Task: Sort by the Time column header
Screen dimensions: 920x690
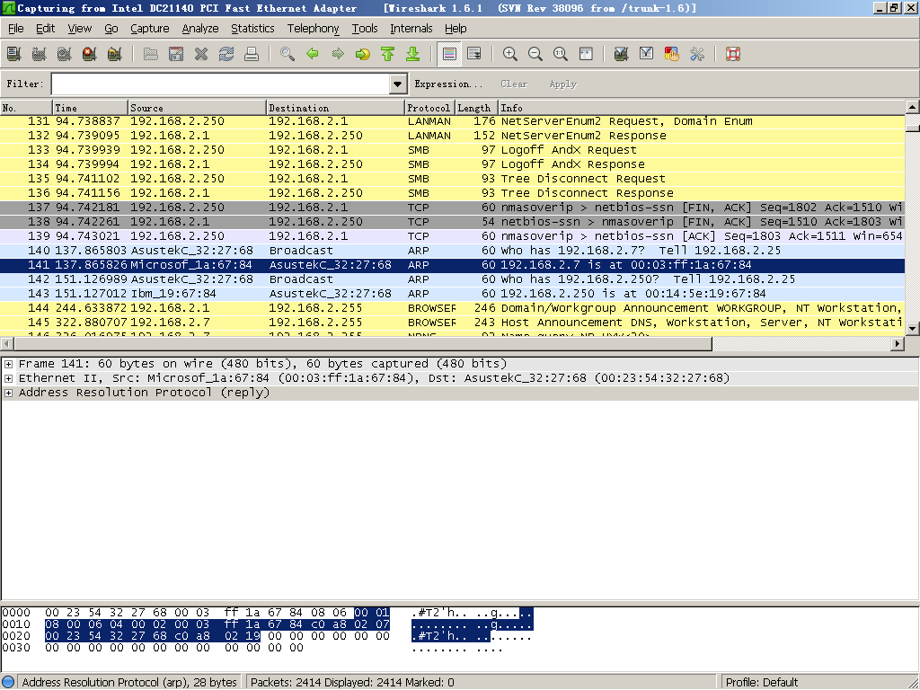Action: coord(90,108)
